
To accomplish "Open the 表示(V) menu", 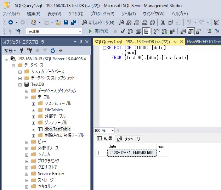I will 54,14.
